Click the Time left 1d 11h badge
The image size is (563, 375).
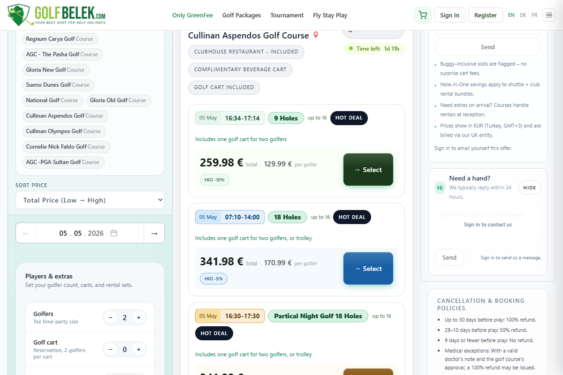click(374, 48)
